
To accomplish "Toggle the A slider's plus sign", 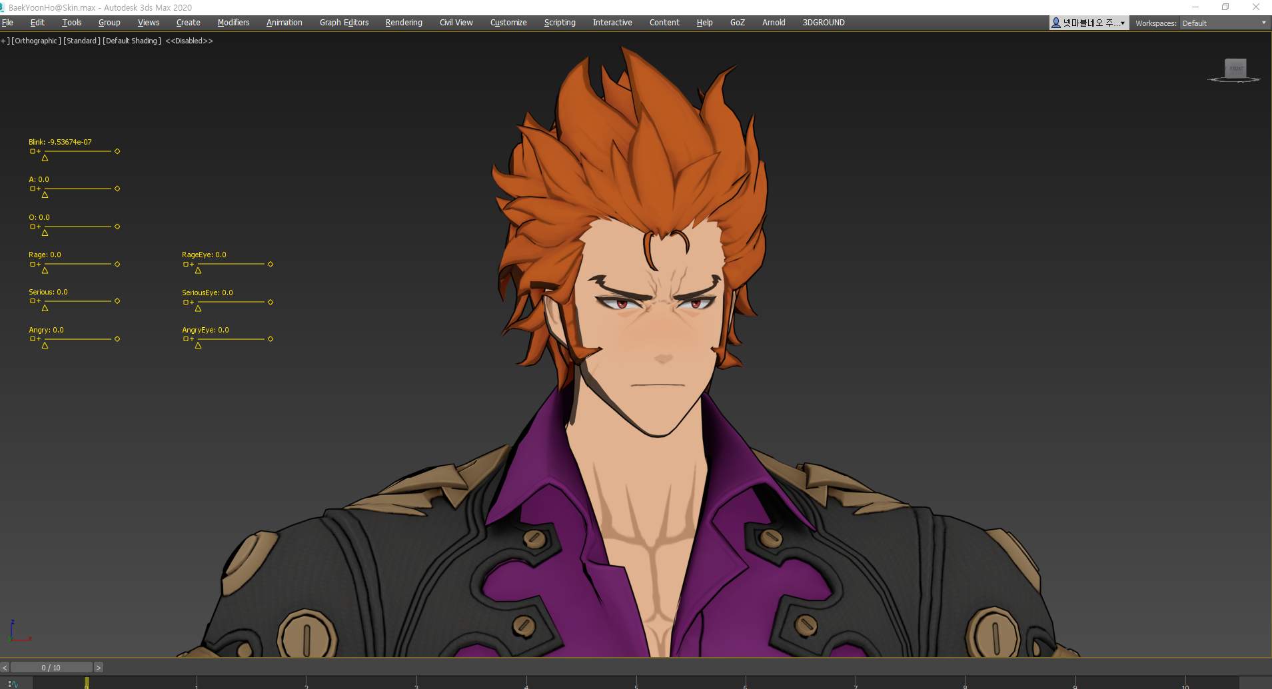I will 39,189.
